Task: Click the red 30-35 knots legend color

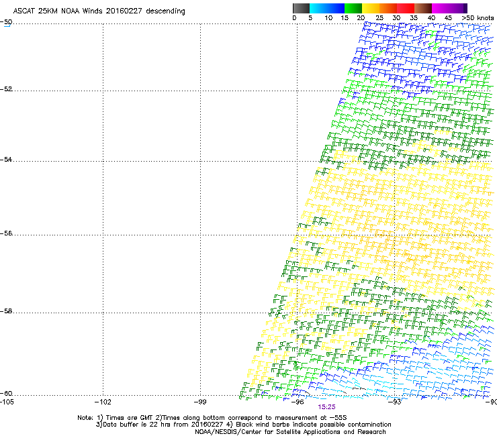Action: click(406, 8)
